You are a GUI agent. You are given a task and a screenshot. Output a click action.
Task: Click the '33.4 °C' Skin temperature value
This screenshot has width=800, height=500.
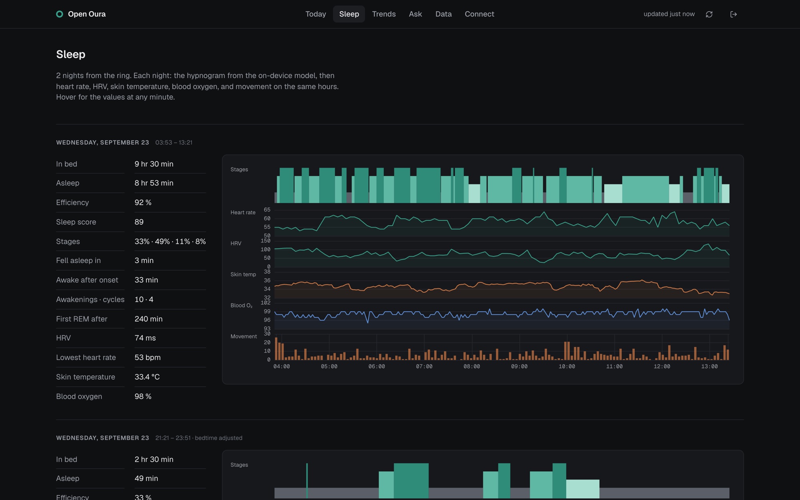pos(147,377)
